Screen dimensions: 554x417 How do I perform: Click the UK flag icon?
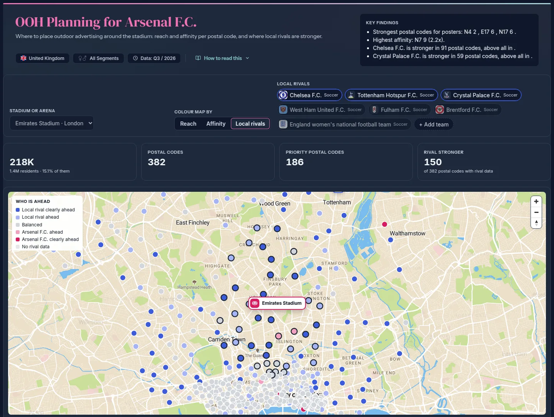(x=23, y=58)
